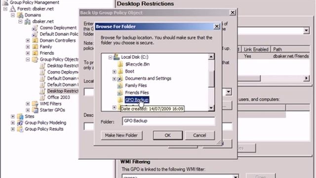Click the Domains folder icon

click(x=20, y=15)
